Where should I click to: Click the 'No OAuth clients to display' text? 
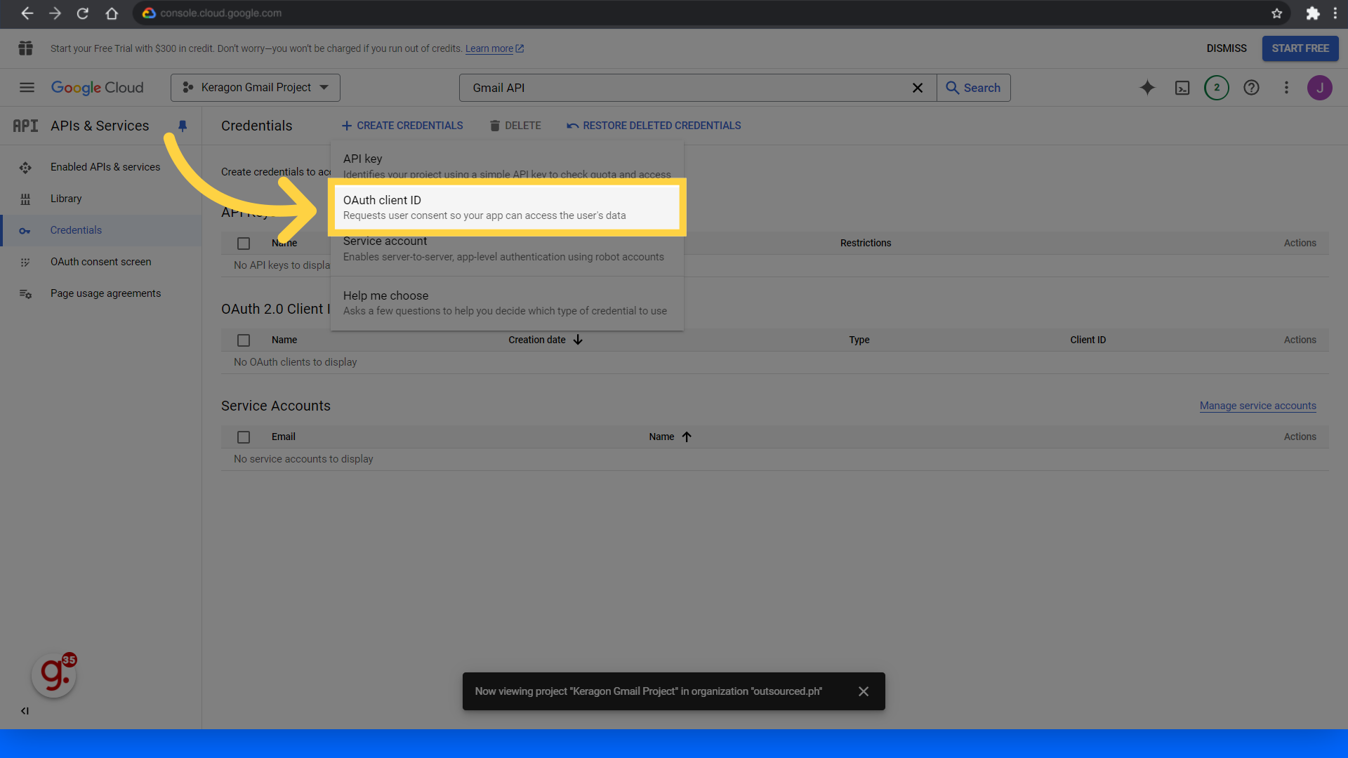[295, 362]
